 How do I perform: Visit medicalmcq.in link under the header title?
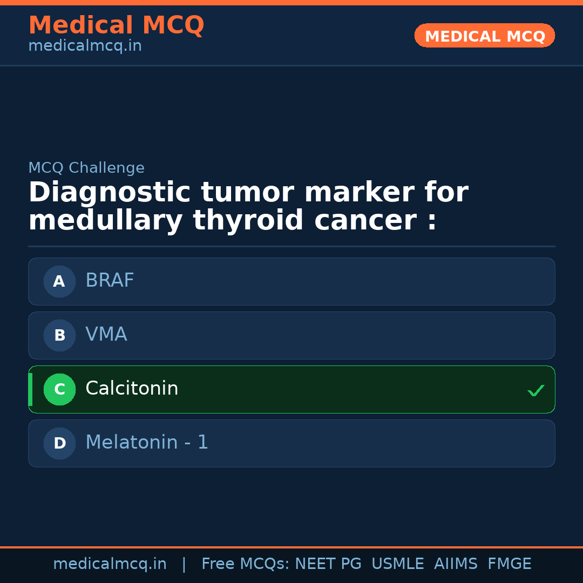(x=85, y=46)
